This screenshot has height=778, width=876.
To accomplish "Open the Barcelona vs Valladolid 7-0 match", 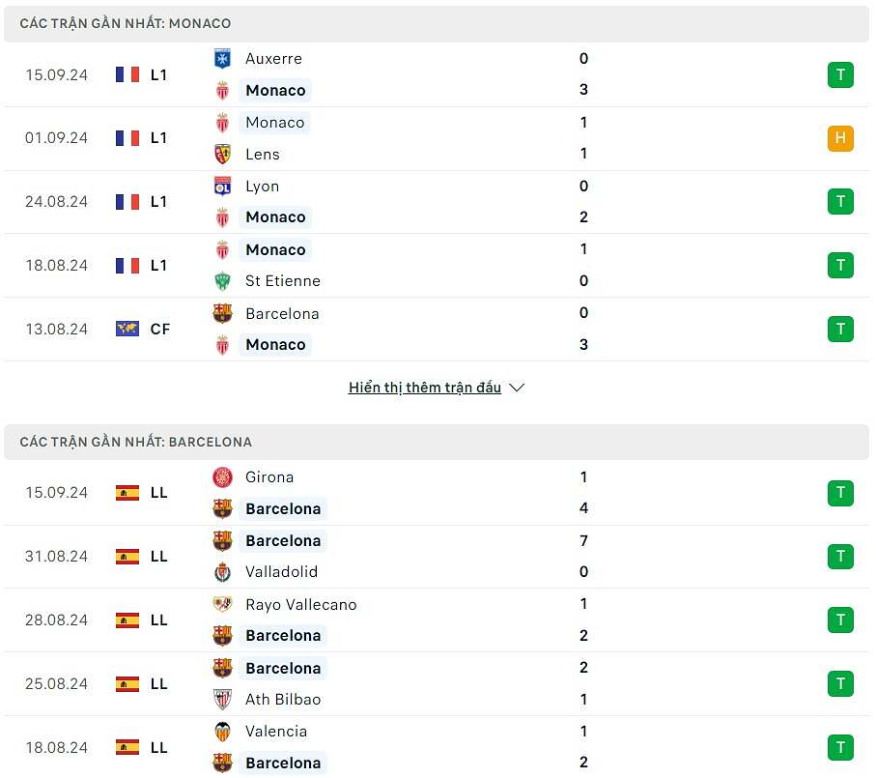I will coord(435,557).
